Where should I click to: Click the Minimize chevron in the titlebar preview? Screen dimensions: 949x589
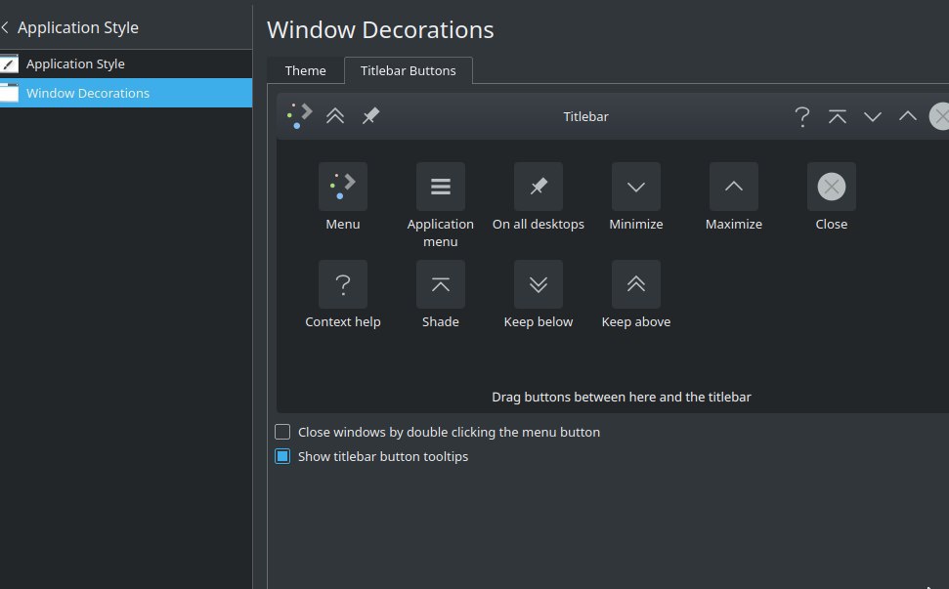(x=872, y=116)
